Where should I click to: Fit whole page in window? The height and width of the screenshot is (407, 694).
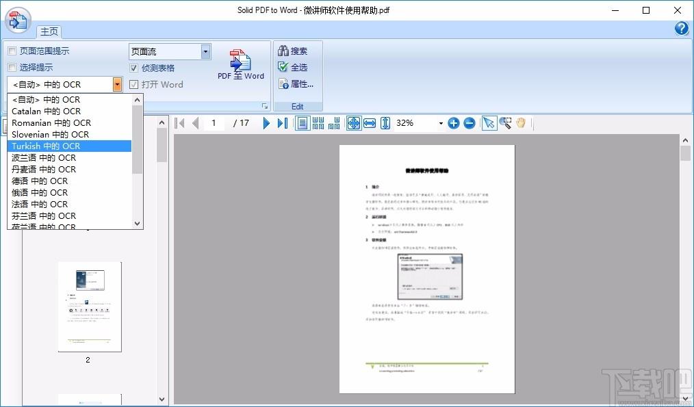click(x=354, y=123)
